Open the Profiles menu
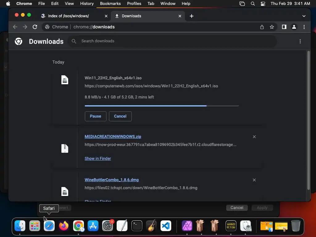Viewport: 316px width, 237px height. tap(134, 4)
